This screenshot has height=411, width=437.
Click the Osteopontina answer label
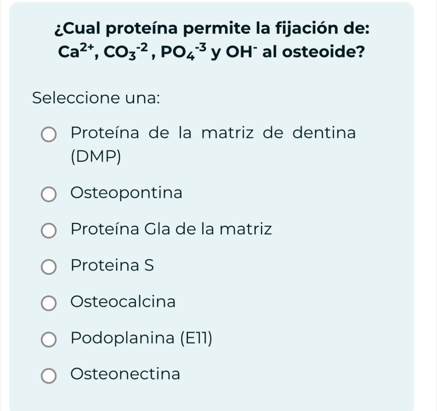[126, 193]
